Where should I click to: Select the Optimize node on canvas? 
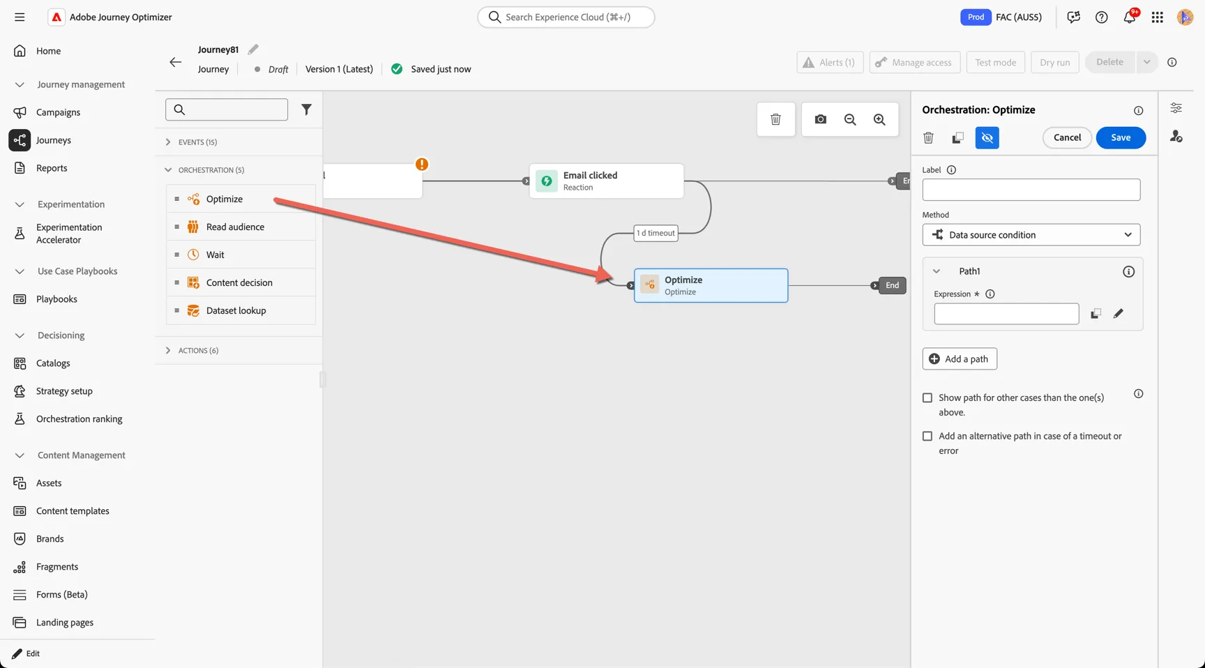click(711, 285)
